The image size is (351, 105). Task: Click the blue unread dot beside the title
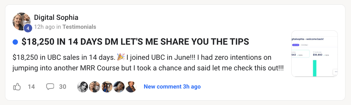pyautogui.click(x=15, y=42)
